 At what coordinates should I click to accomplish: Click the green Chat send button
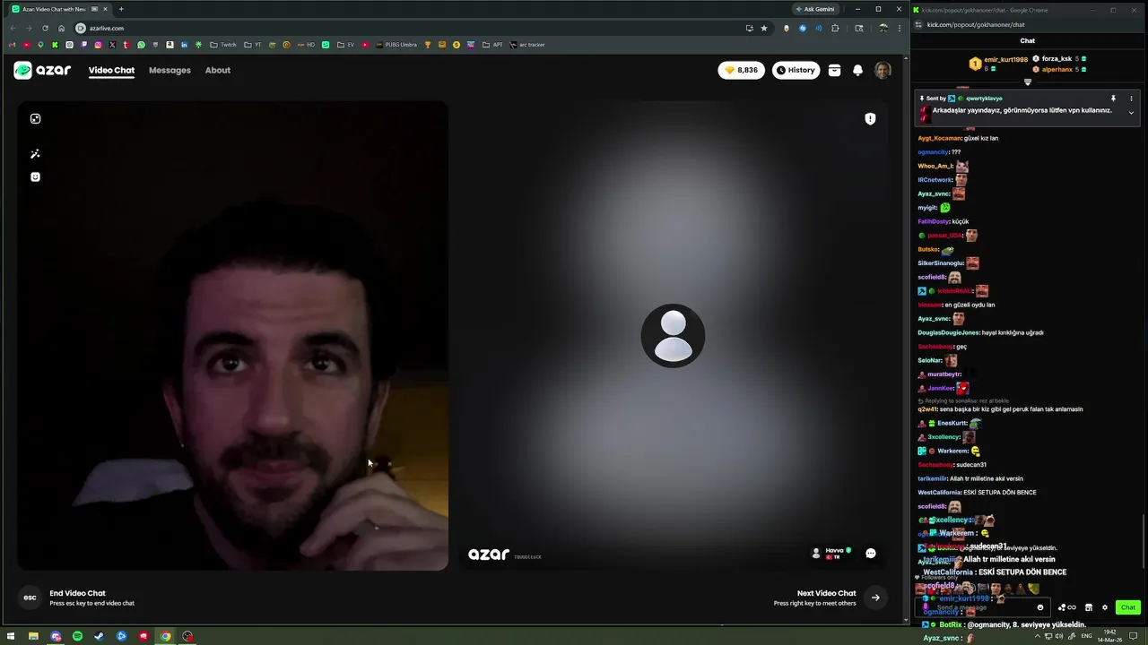(1127, 607)
